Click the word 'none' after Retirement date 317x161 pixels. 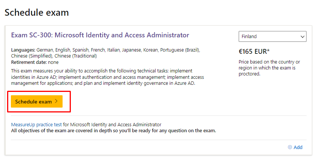(53, 62)
